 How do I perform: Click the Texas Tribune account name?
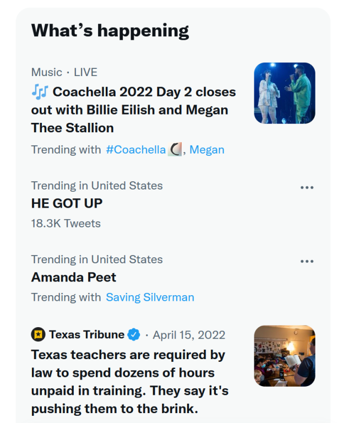(86, 334)
